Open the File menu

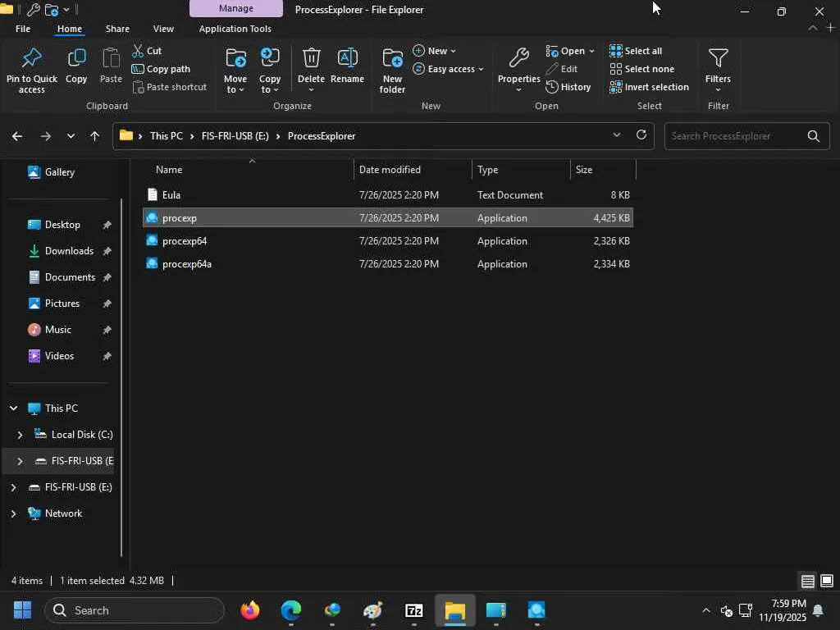[23, 29]
